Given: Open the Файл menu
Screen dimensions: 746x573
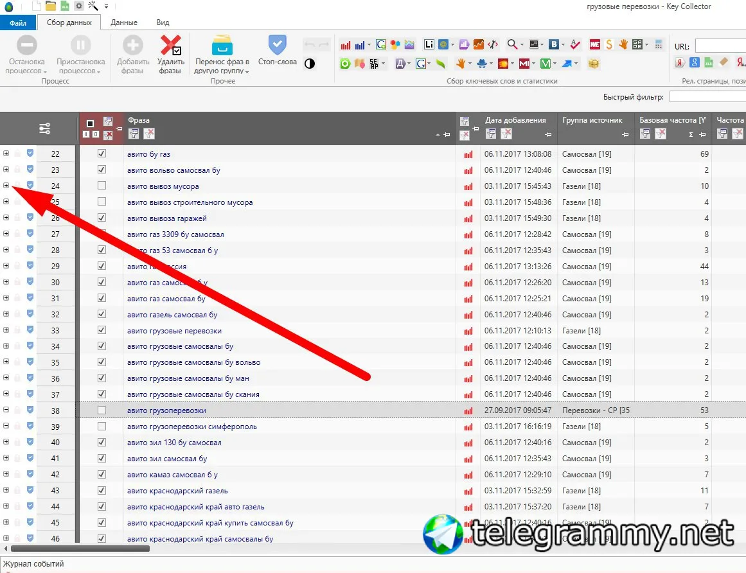Looking at the screenshot, I should [17, 22].
